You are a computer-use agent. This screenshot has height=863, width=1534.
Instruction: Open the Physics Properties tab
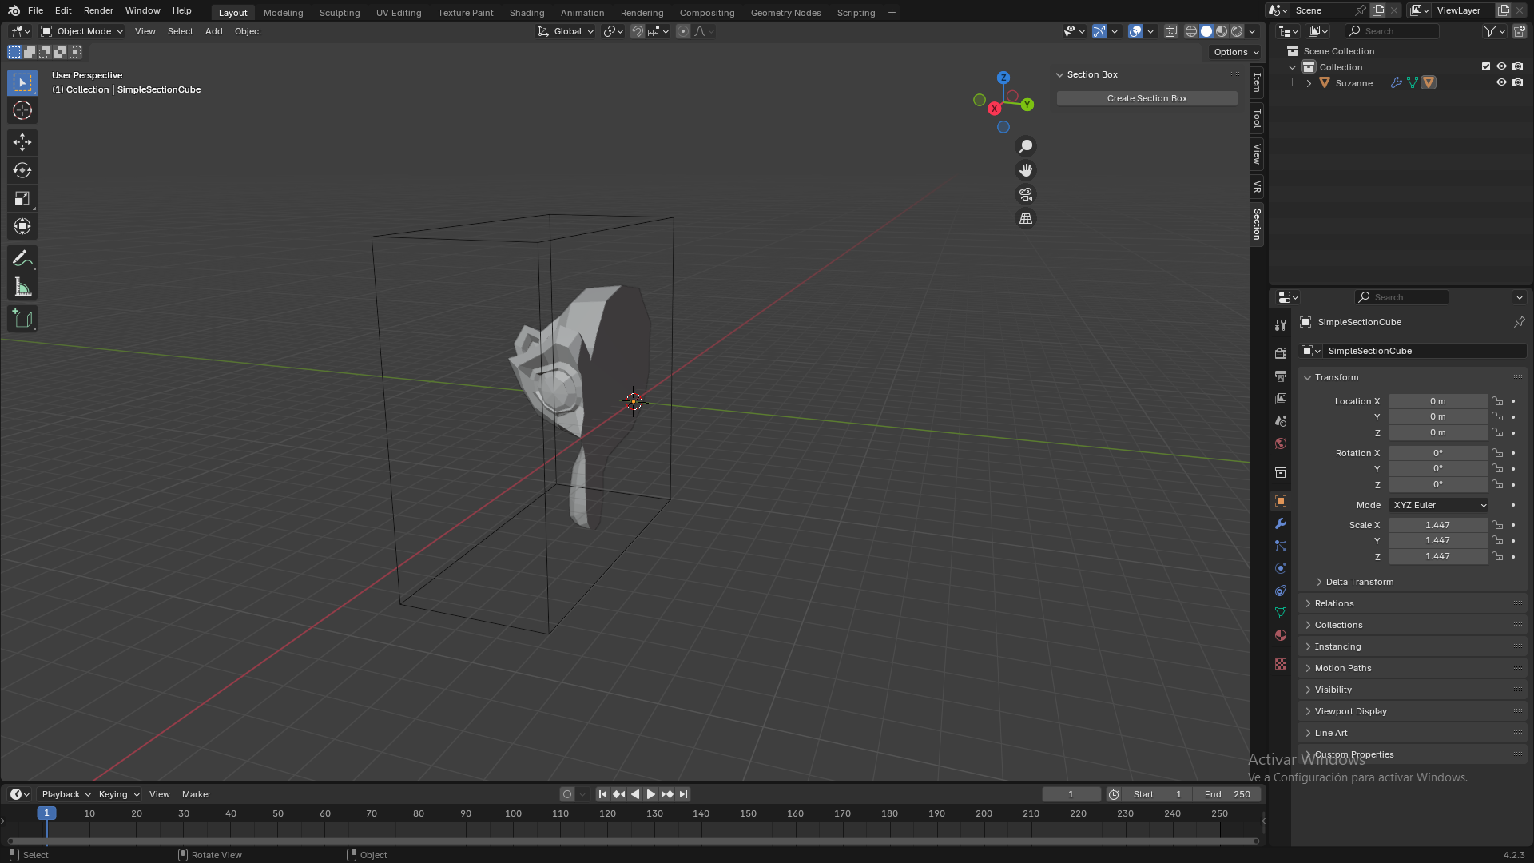[x=1281, y=567]
